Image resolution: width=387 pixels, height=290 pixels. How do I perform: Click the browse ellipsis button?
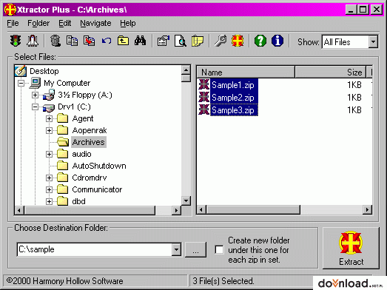point(195,250)
